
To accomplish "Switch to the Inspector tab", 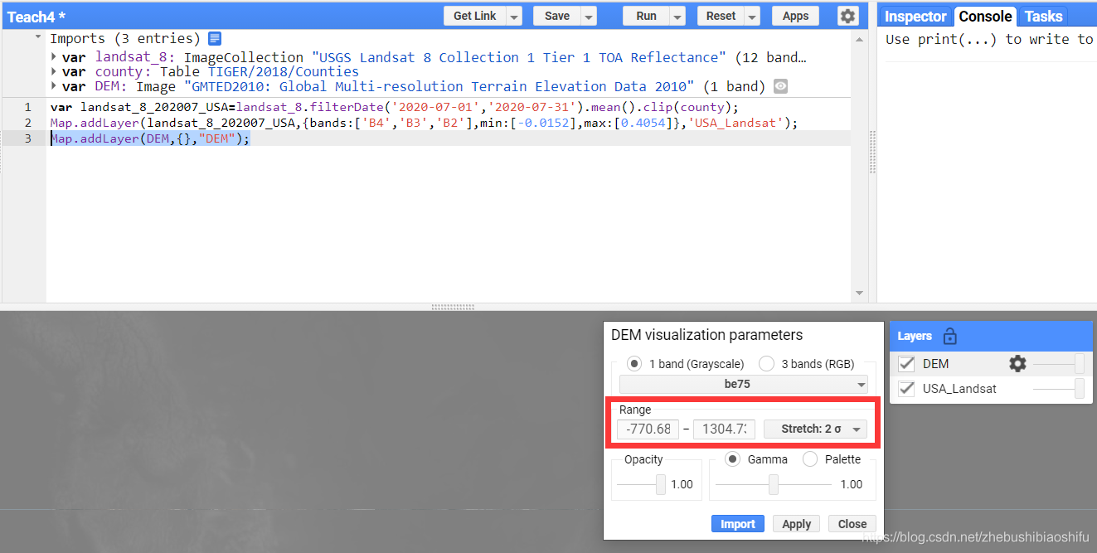I will [x=915, y=17].
